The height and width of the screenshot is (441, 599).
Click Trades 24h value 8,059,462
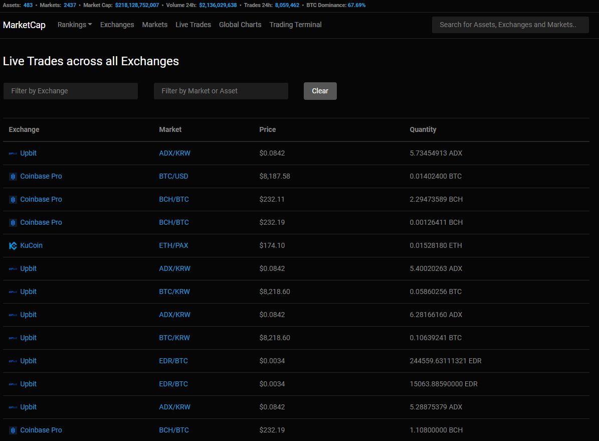287,6
